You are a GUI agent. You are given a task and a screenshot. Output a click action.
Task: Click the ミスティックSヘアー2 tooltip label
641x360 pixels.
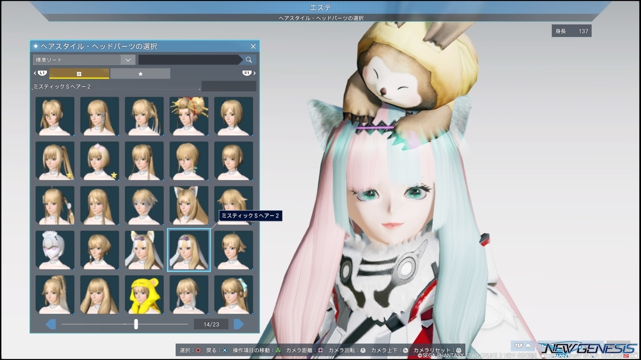point(251,215)
